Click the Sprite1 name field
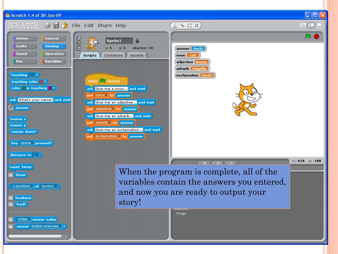Viewport: 338px width, 254px height. click(119, 41)
